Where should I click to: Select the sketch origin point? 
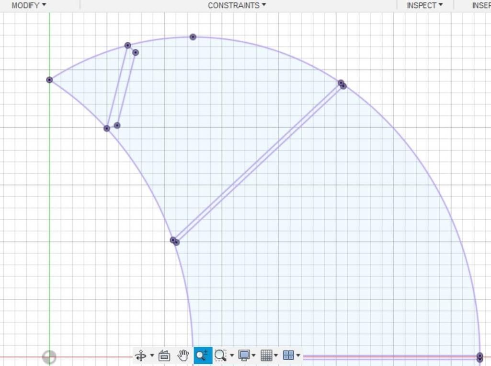(x=49, y=357)
